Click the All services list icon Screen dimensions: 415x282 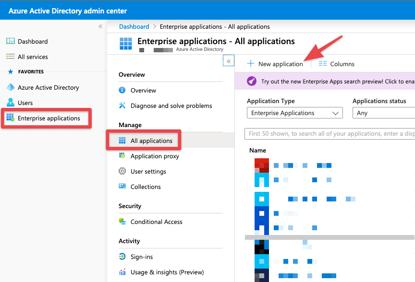click(11, 56)
